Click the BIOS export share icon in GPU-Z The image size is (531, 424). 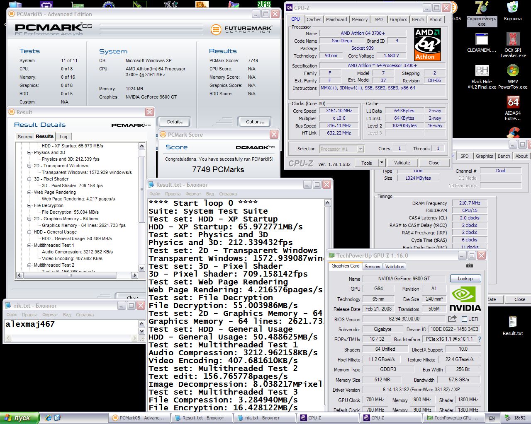click(452, 319)
